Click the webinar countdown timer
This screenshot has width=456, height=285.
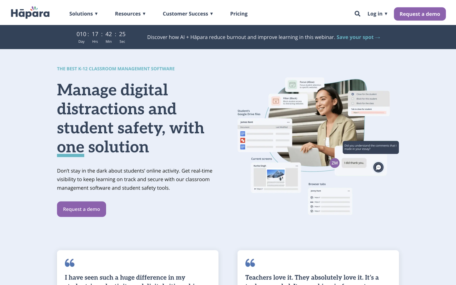101,37
